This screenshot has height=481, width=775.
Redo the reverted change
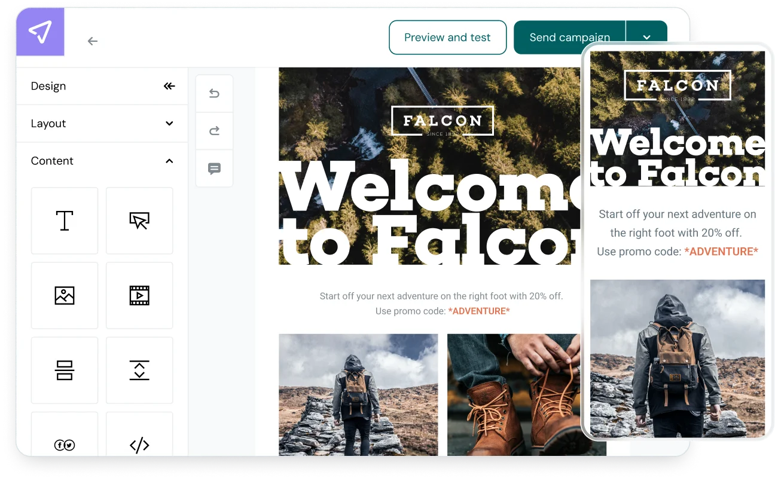tap(214, 130)
